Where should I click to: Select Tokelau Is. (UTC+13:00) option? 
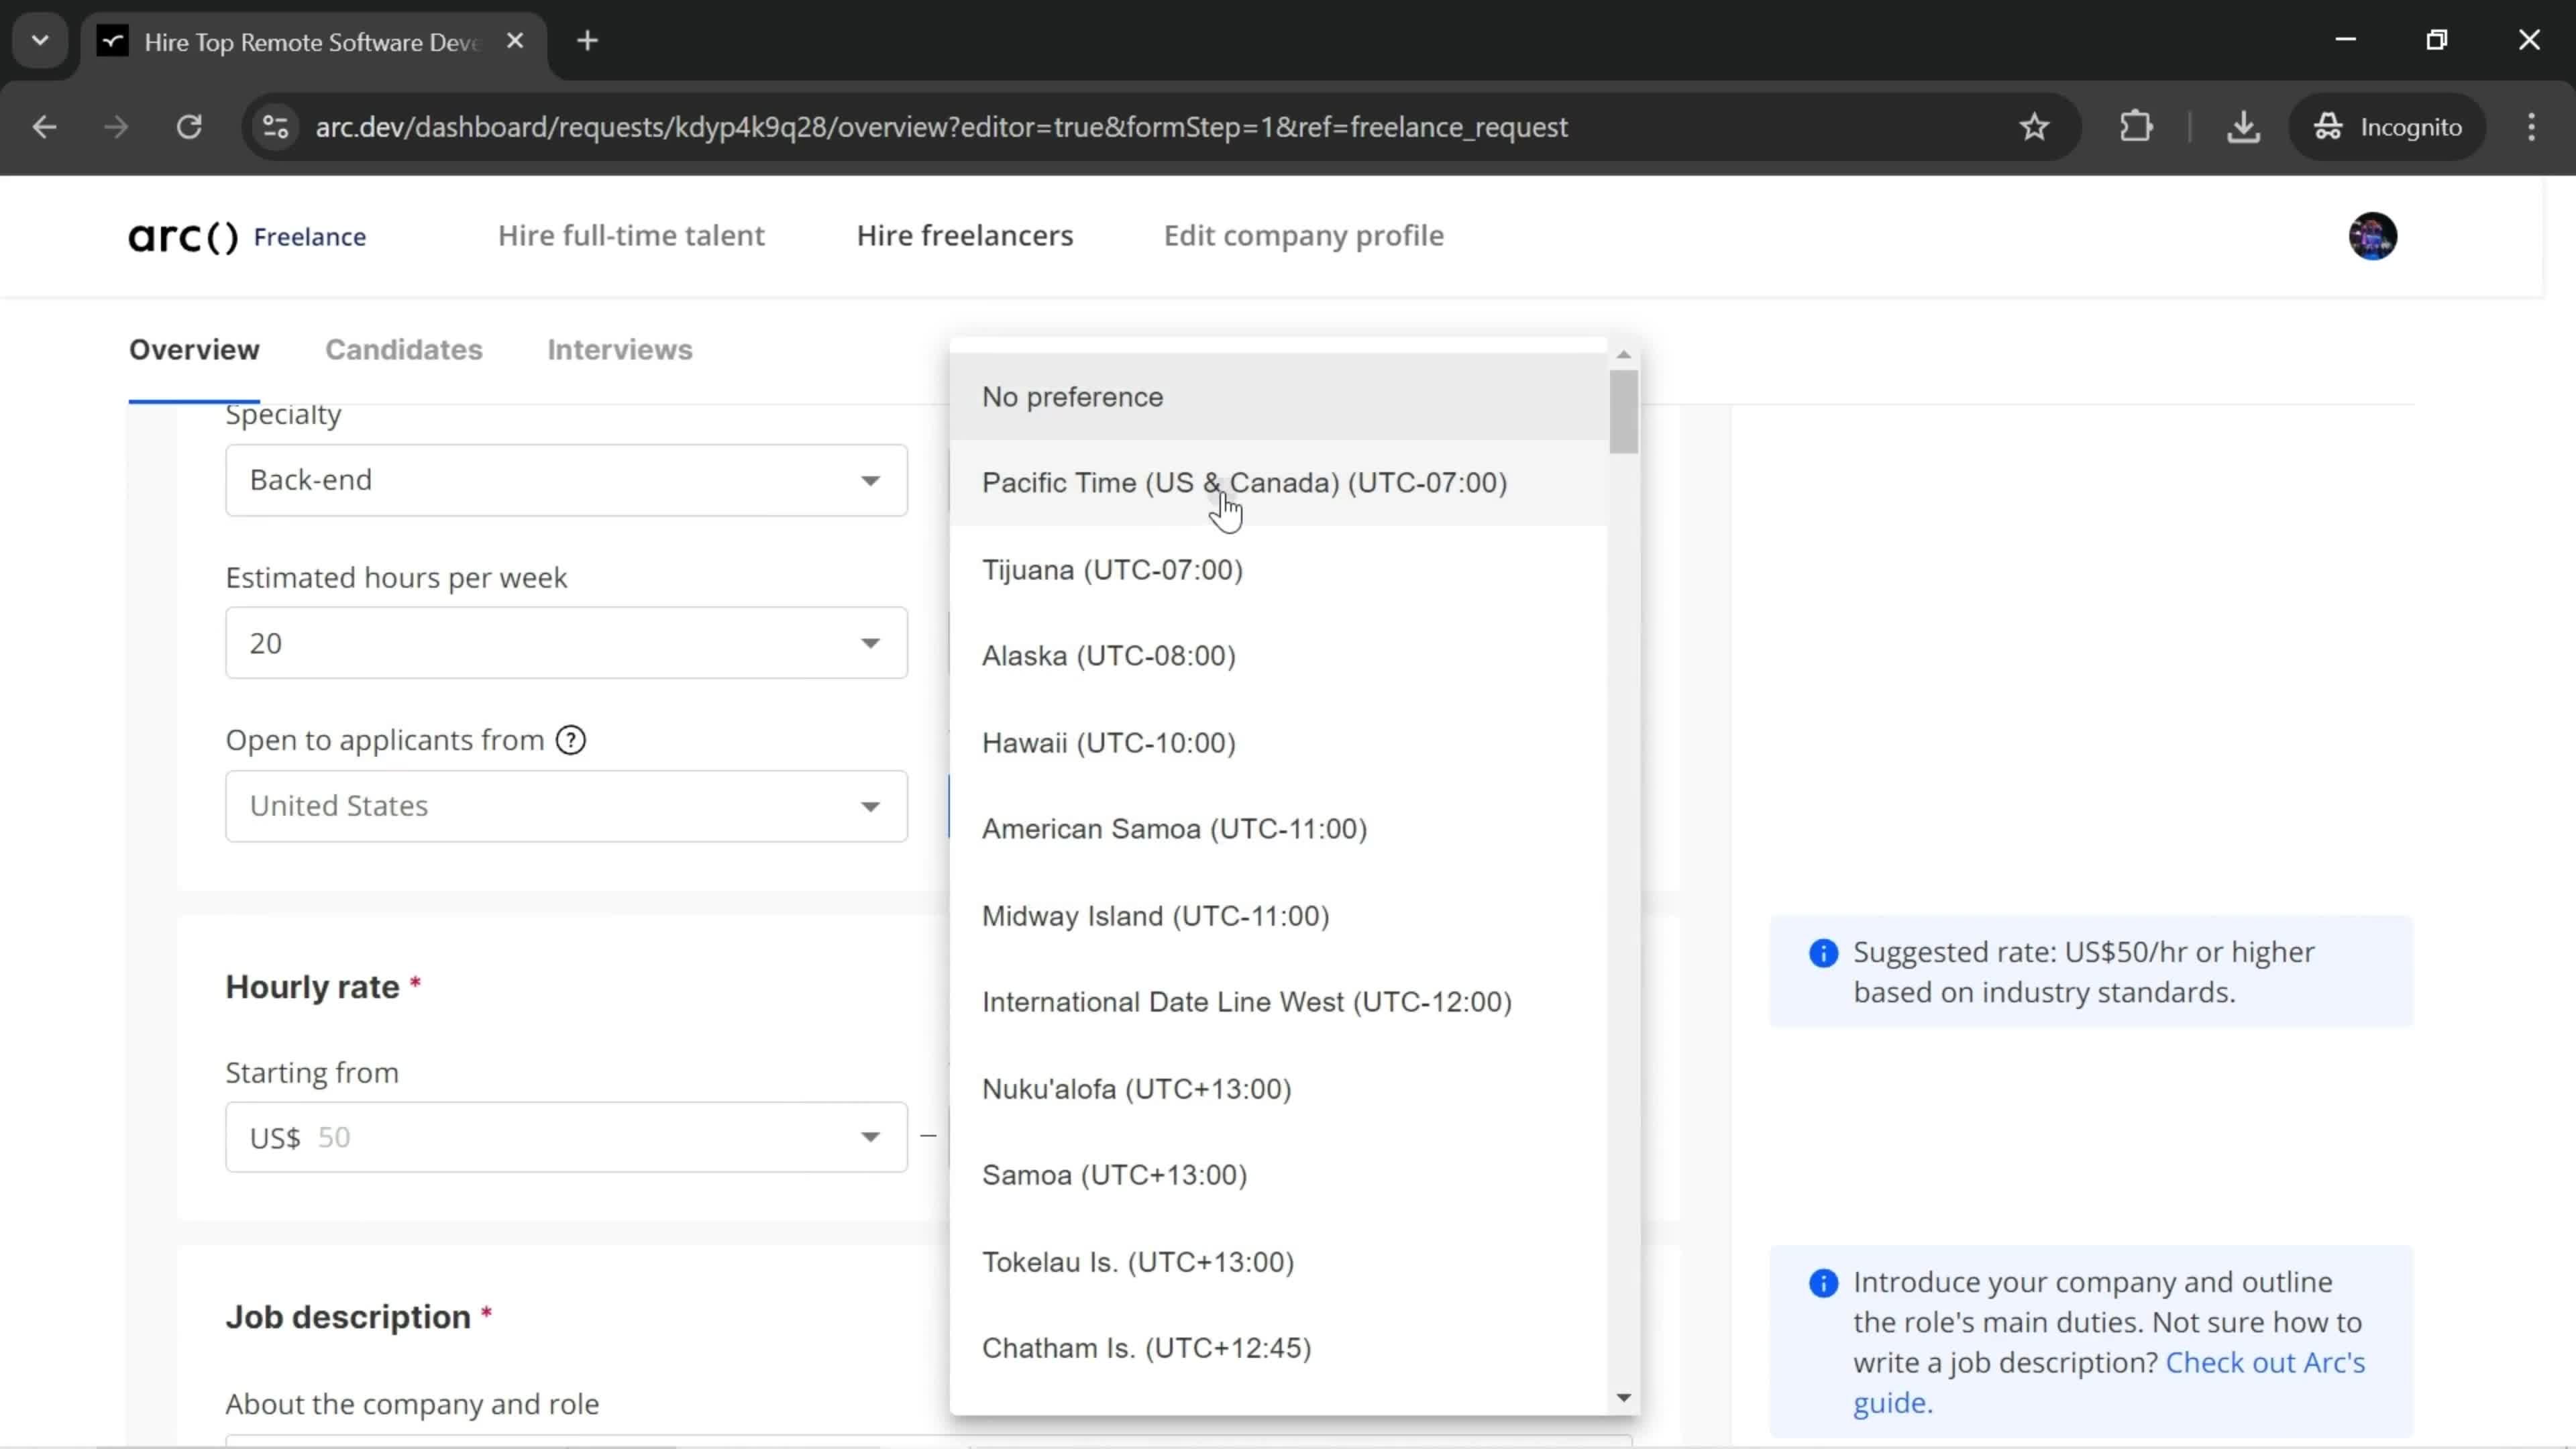1278,1262
